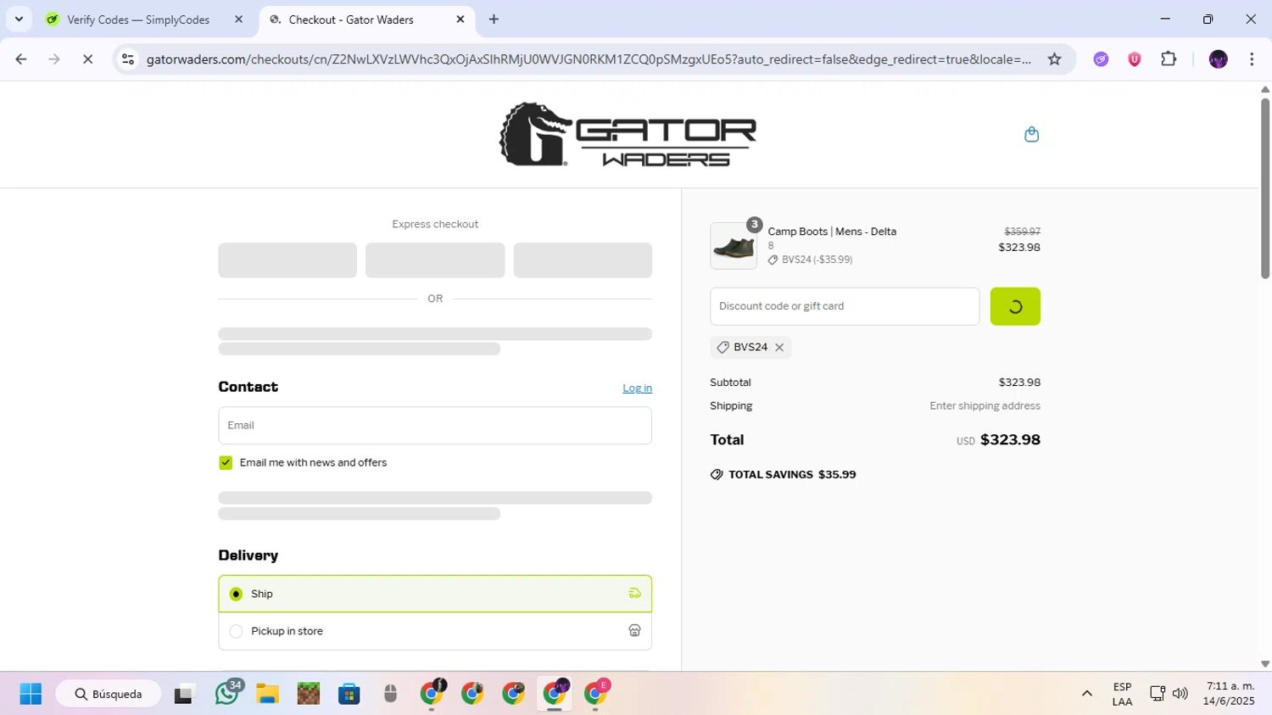Open the Windows Start menu
Screen dimensions: 1272x715
pos(31,694)
